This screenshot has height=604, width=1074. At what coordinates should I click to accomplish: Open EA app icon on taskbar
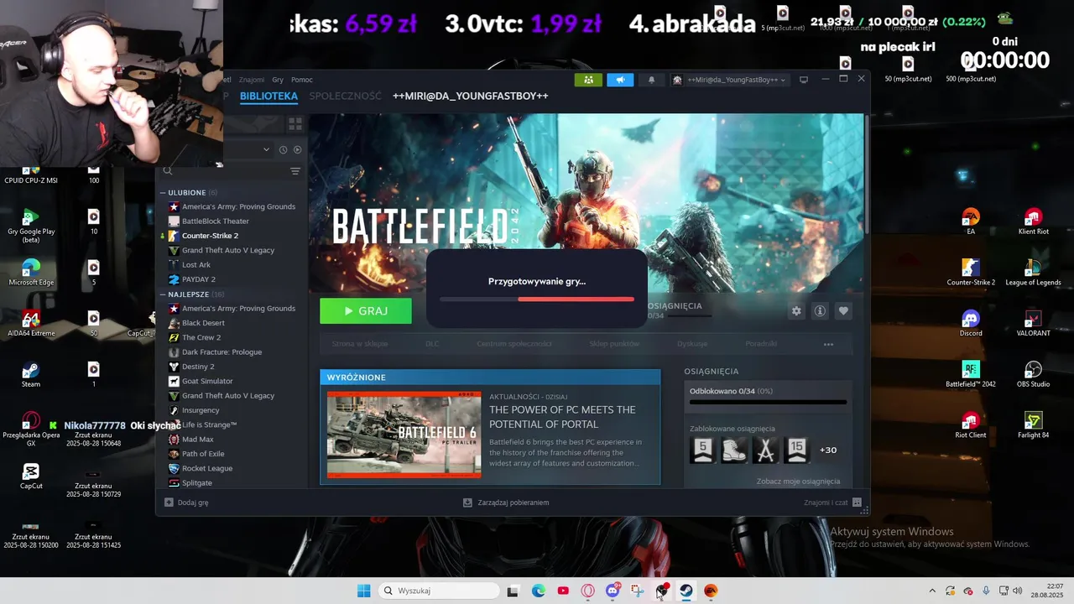click(x=711, y=591)
